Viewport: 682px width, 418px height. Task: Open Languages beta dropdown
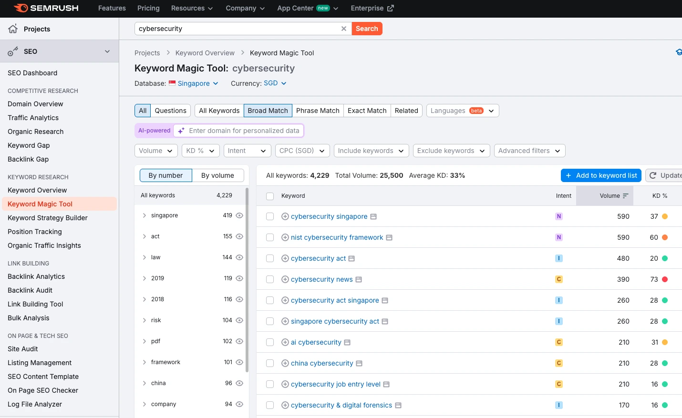point(463,111)
